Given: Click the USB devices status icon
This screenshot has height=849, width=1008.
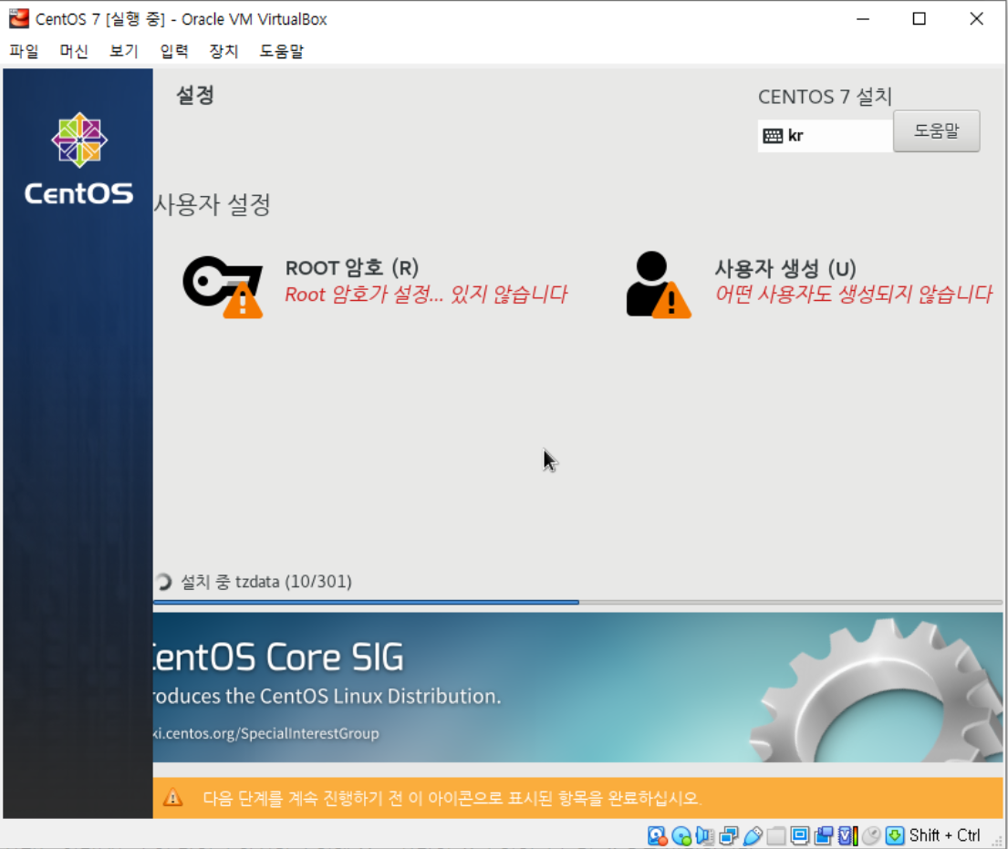Looking at the screenshot, I should tap(753, 835).
